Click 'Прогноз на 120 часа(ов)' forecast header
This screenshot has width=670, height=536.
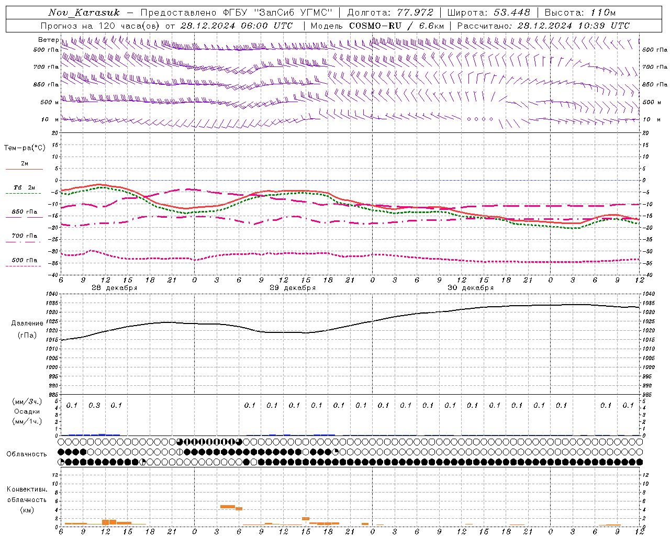coord(100,26)
